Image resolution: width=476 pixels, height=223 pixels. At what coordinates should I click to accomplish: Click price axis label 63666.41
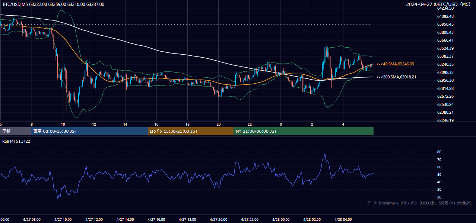[x=445, y=40]
